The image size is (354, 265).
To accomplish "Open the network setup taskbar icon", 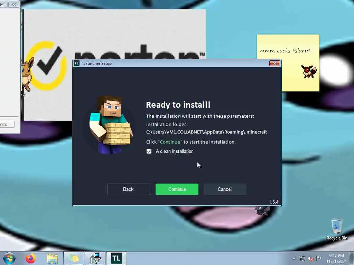I will coord(95,258).
